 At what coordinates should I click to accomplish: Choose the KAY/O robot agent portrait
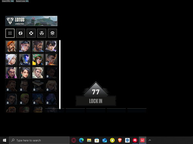click(25, 60)
